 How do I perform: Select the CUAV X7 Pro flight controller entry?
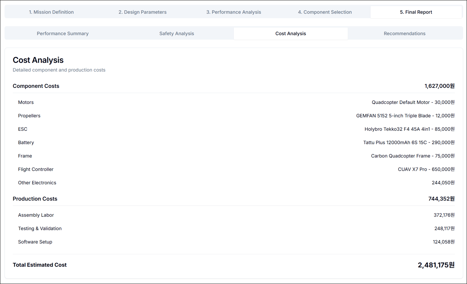[x=426, y=169]
